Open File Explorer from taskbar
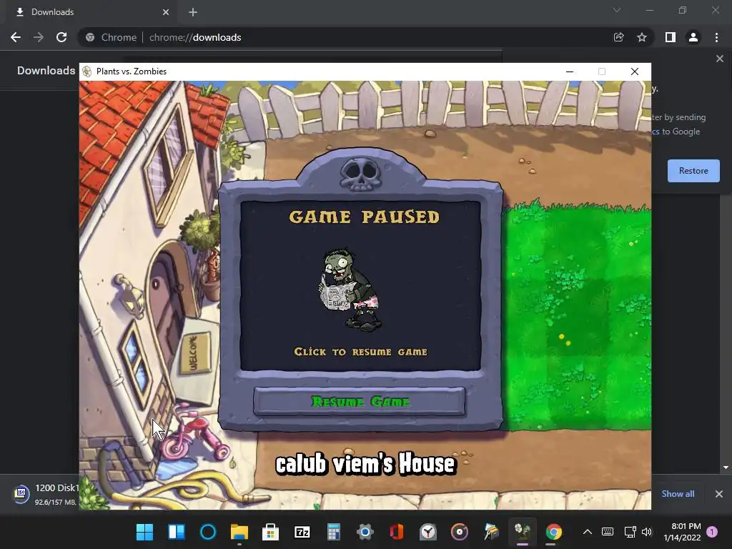The width and height of the screenshot is (732, 549). coord(239,532)
